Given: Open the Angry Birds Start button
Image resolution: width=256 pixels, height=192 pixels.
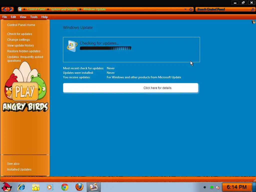Looking at the screenshot, I should point(7,187).
